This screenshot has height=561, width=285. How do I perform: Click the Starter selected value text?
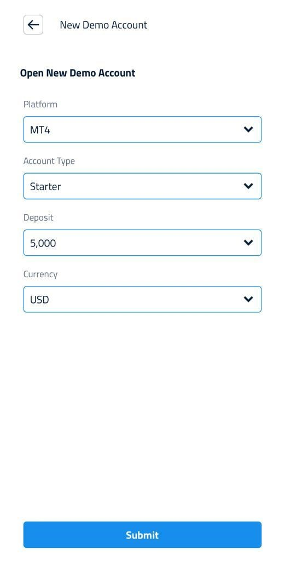pos(45,186)
